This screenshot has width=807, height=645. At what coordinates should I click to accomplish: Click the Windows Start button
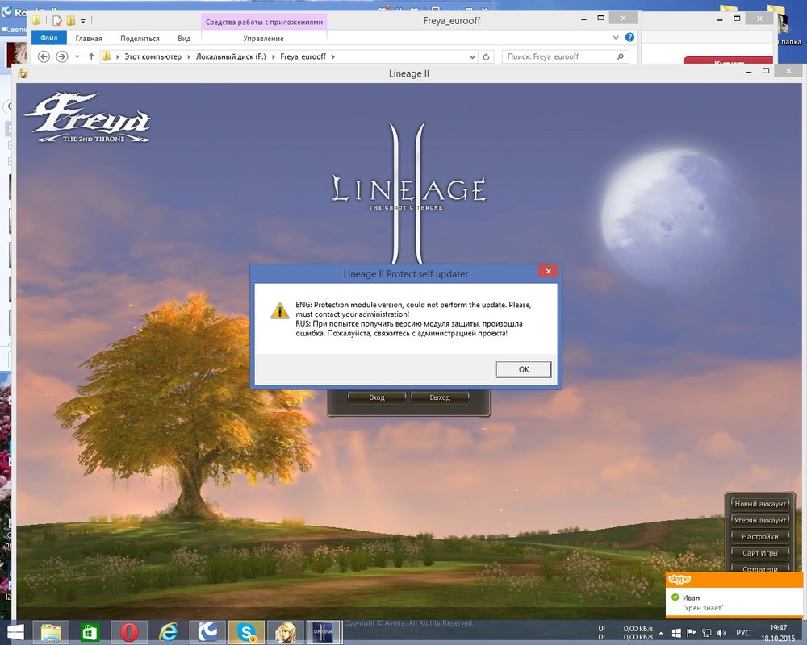[15, 631]
